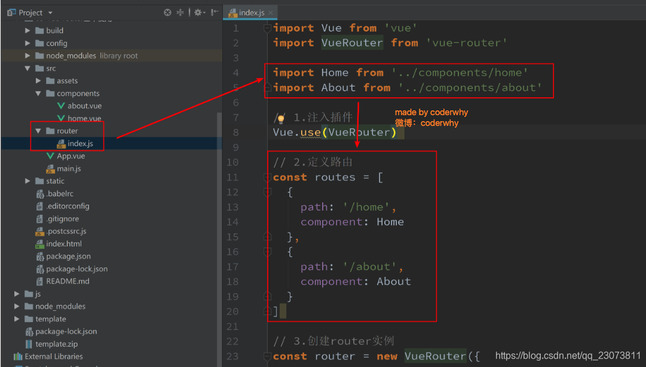Select home.vue Vue file icon

[x=61, y=119]
